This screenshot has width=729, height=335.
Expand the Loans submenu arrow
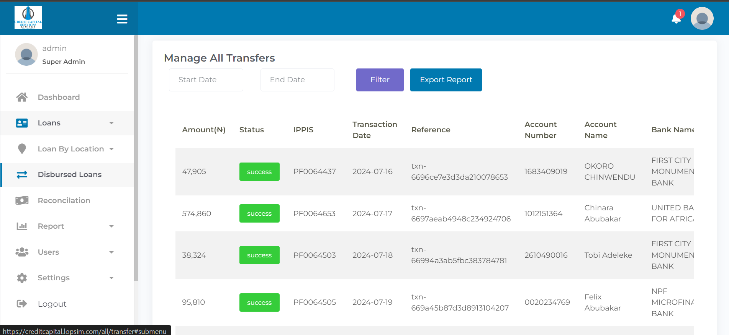pos(111,123)
